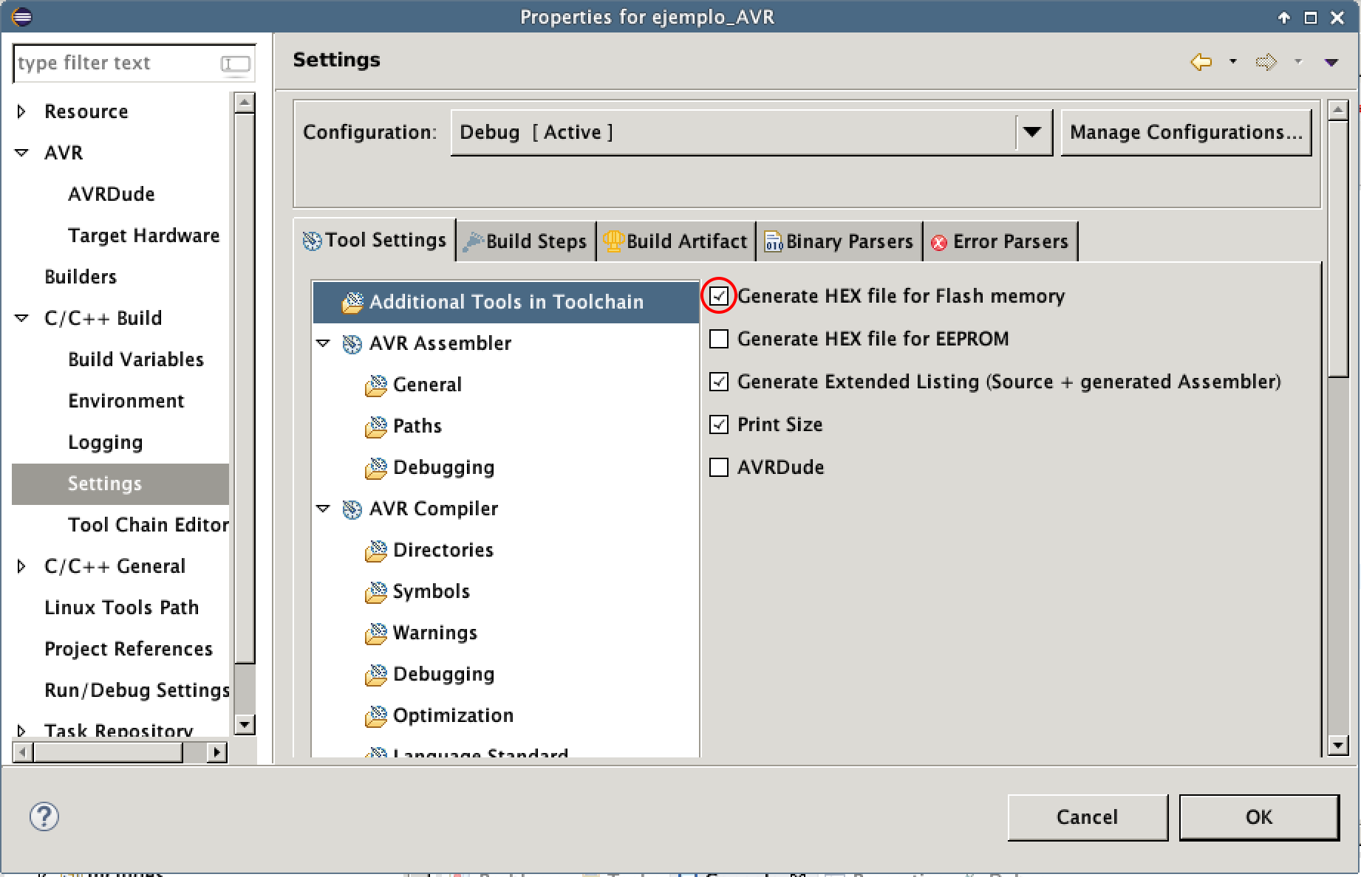Enable Generate HEX file for EEPROM
1361x877 pixels.
pos(719,339)
